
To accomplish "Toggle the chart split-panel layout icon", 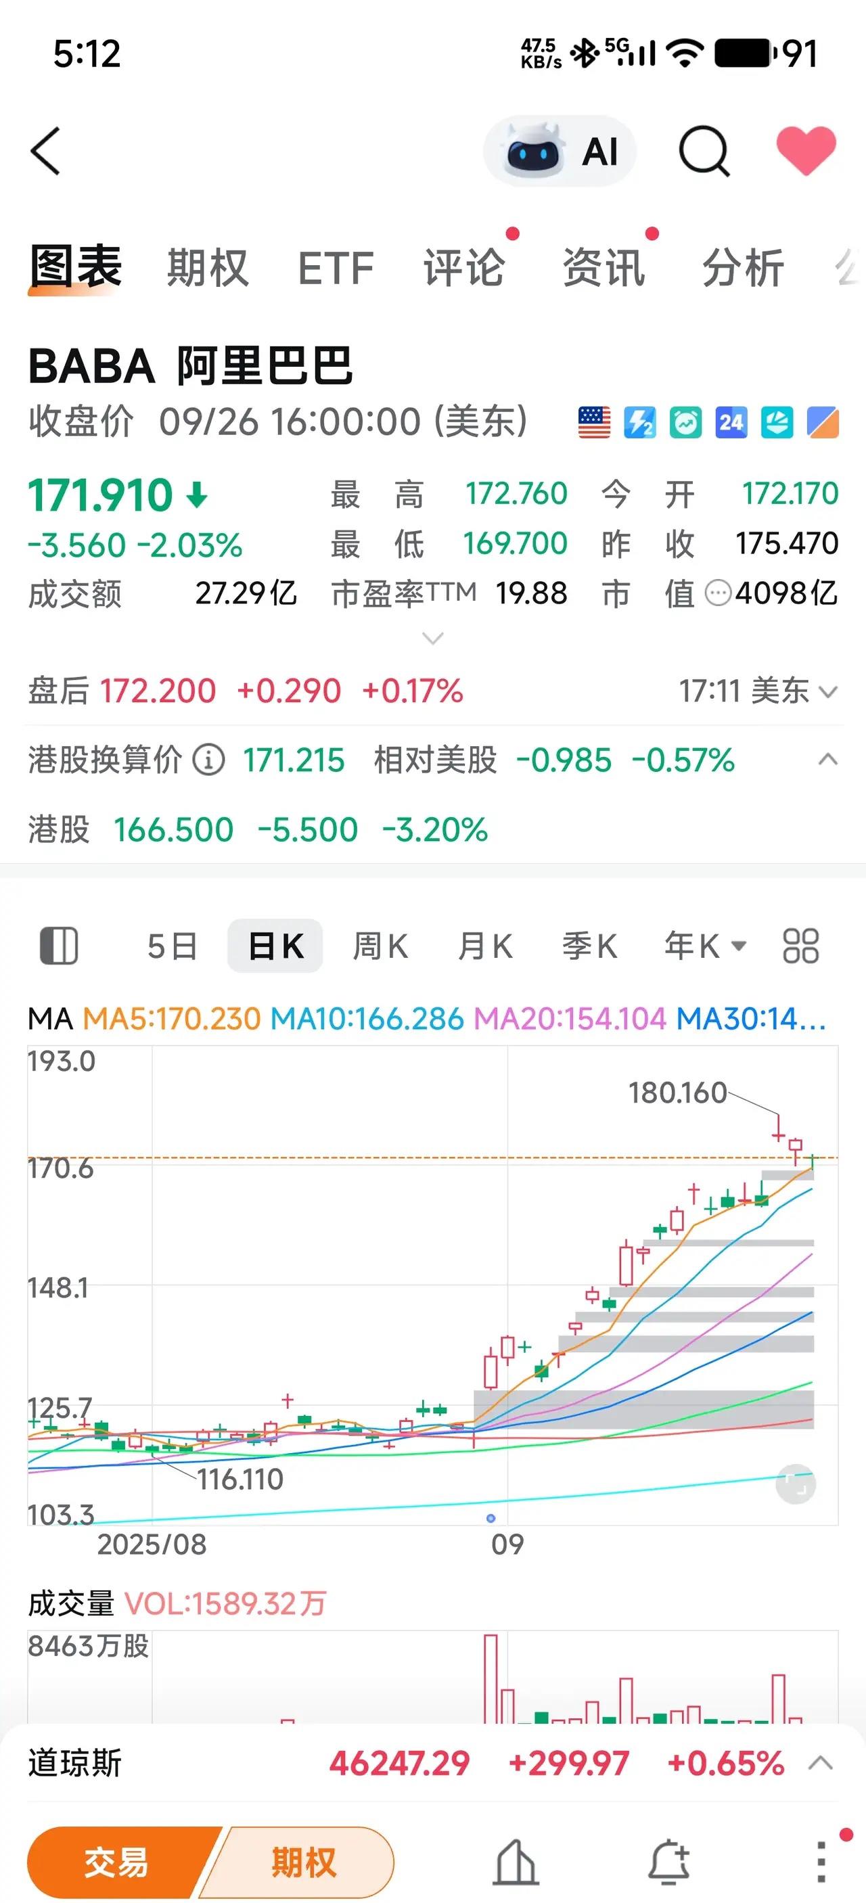I will tap(58, 946).
